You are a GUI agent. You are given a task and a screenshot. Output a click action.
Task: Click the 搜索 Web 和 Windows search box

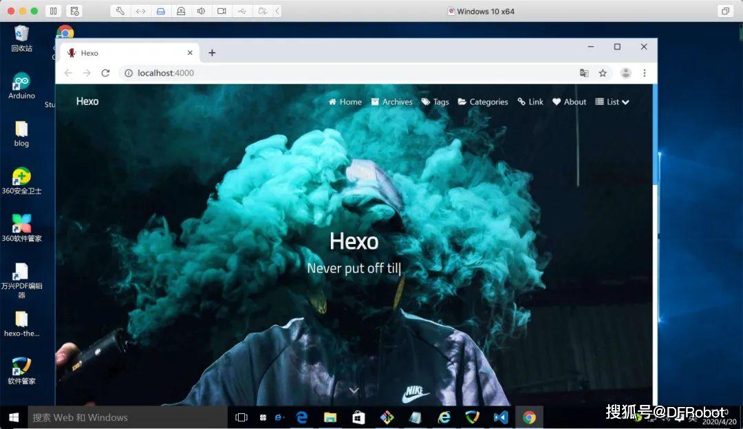click(x=128, y=417)
